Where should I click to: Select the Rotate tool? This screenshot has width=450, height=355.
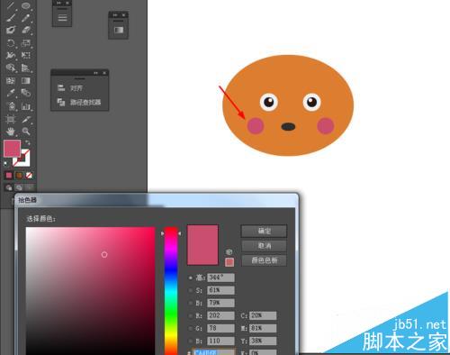pos(11,43)
